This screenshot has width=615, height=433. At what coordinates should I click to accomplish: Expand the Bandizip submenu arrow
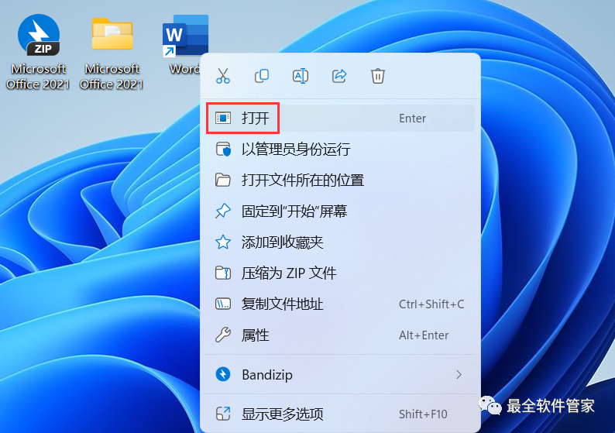[x=459, y=375]
